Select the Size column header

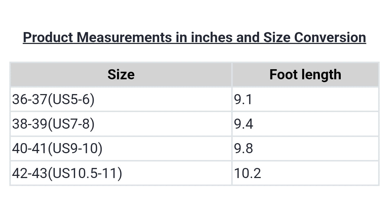point(121,75)
